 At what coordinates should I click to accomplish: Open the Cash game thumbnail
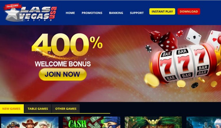91,122
